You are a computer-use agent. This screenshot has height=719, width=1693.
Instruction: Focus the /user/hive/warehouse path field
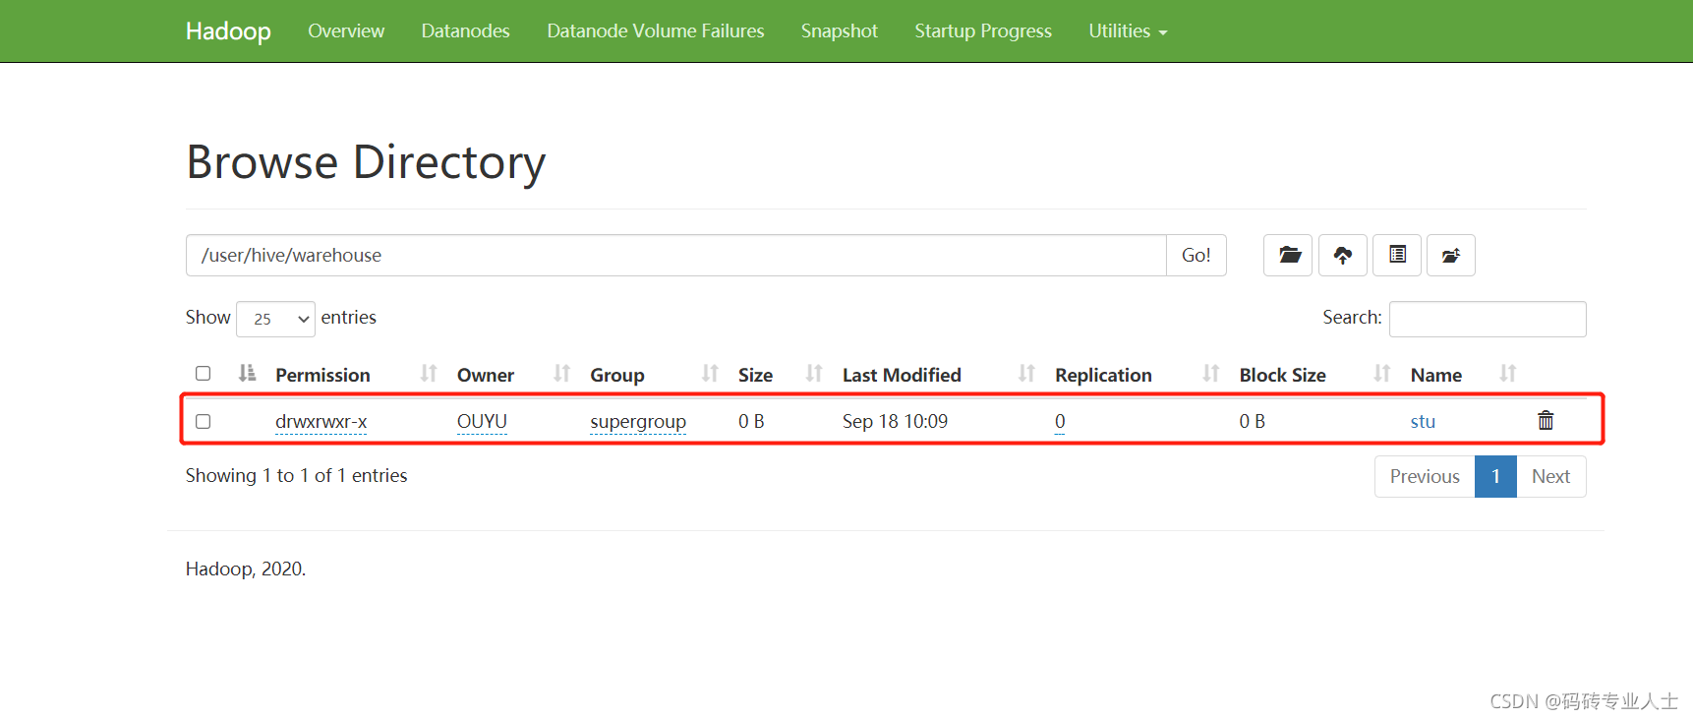pos(676,255)
